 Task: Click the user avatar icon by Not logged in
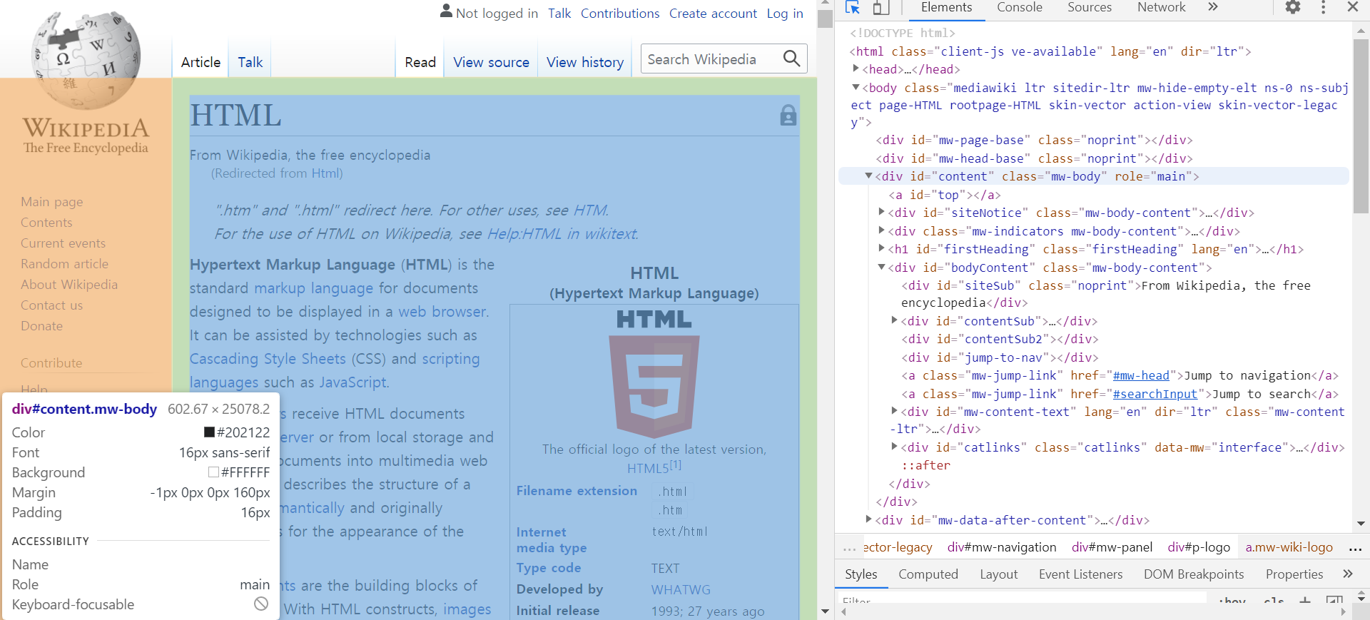tap(446, 11)
